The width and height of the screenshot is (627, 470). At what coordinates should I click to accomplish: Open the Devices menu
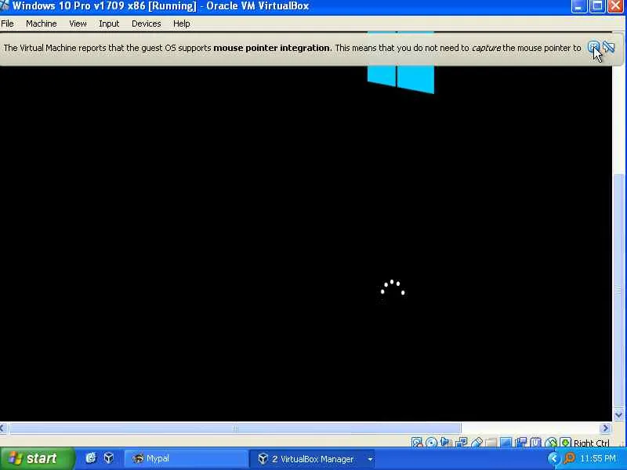click(146, 23)
